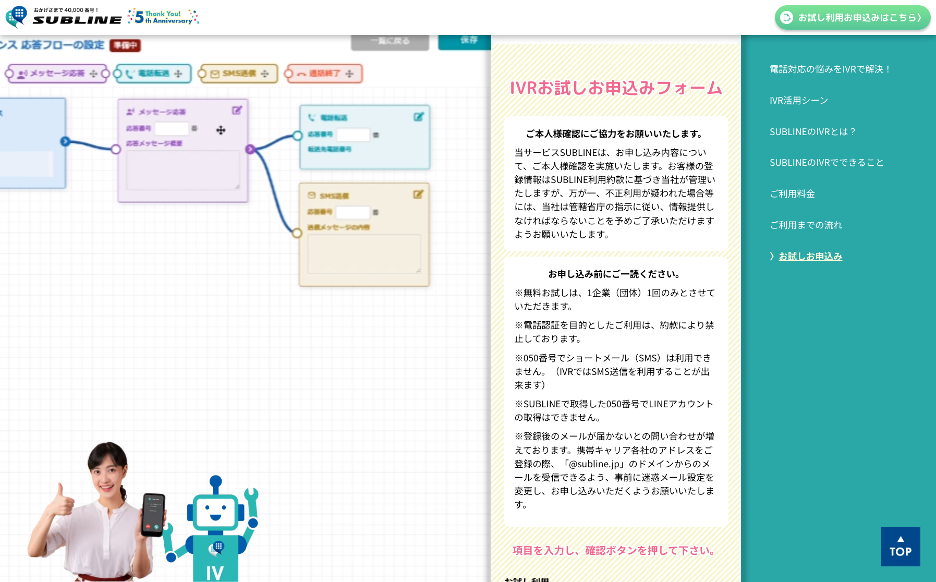Image resolution: width=936 pixels, height=582 pixels.
Task: Edit the メッセージ応答 card via pencil icon
Action: click(x=237, y=110)
